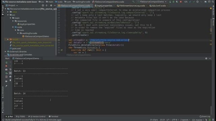Click Git commit checkmark icon
Screen dimensions: 216x121
click(194, 2)
